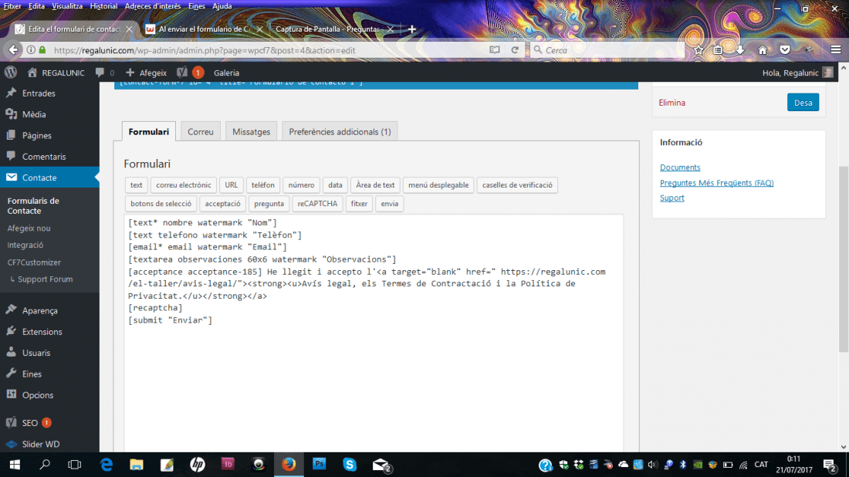Click the Pocket icon in toolbar
The height and width of the screenshot is (477, 849).
[x=785, y=50]
